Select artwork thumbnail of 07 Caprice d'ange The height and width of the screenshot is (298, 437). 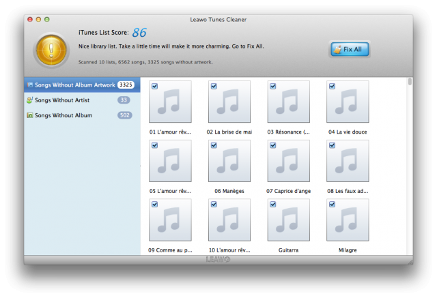(288, 161)
